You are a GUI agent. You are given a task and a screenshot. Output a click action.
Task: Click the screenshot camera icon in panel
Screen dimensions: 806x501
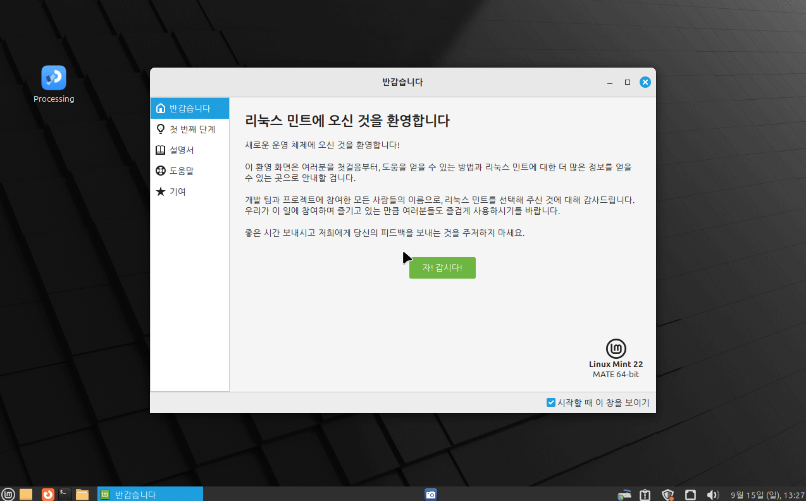[431, 494]
